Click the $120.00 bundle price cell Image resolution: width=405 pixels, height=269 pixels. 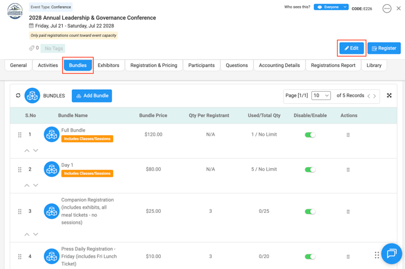[x=154, y=134]
